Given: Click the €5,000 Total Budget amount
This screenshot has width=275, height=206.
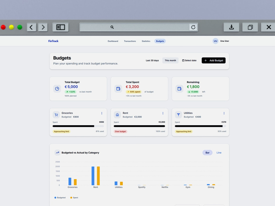Looking at the screenshot, I should click(71, 87).
